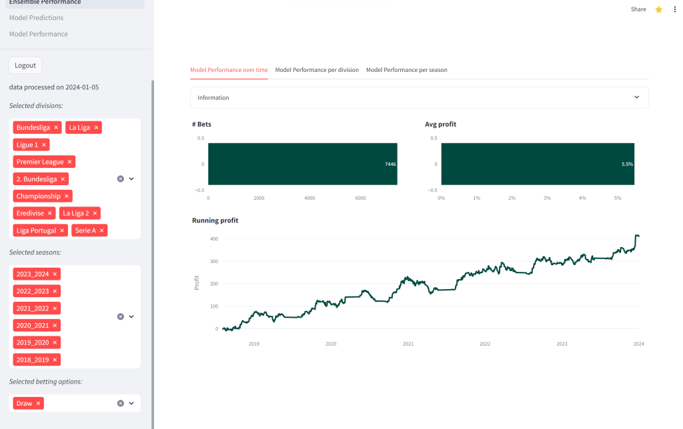Screen dimensions: 683x429
Task: Click the Share button
Action: click(x=638, y=9)
